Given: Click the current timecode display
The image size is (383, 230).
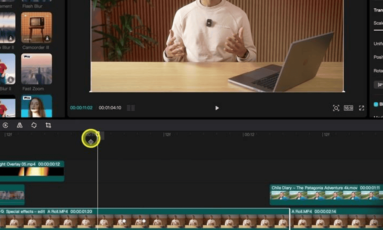Looking at the screenshot, I should tap(80, 108).
